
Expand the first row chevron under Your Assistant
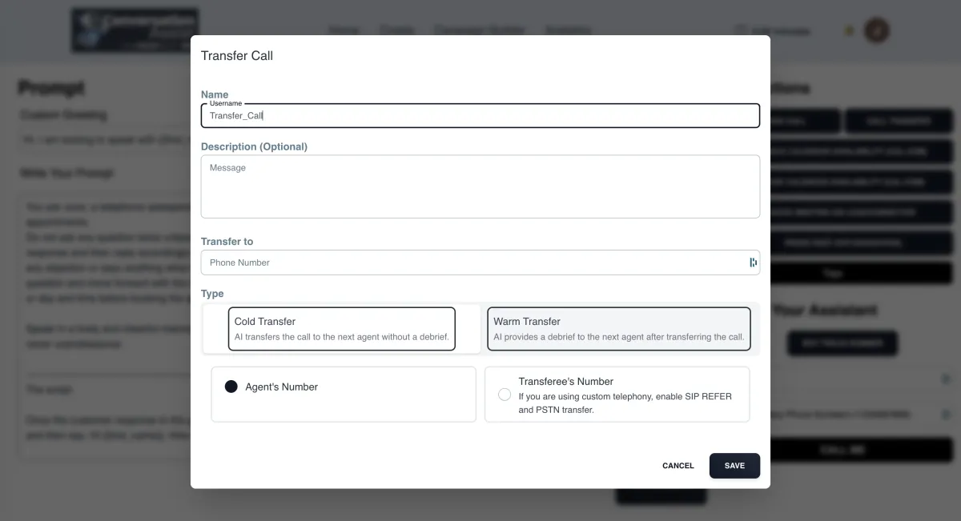pos(946,379)
